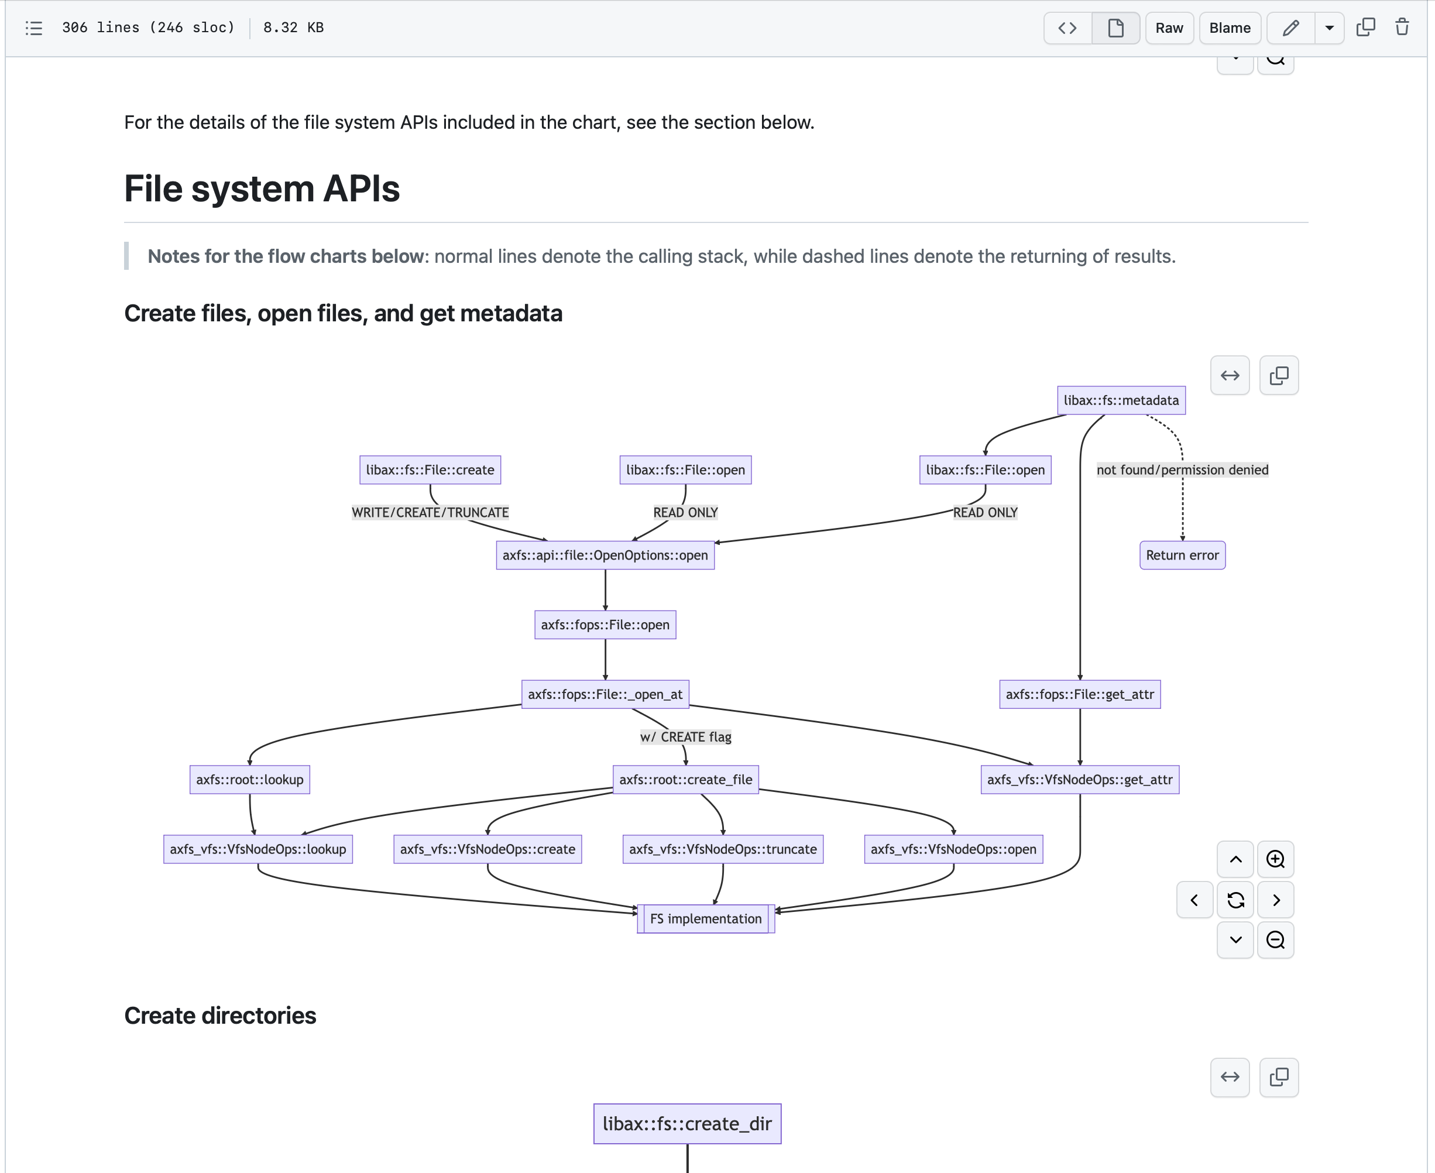This screenshot has height=1173, width=1435.
Task: Open the Raw file view
Action: [x=1169, y=28]
